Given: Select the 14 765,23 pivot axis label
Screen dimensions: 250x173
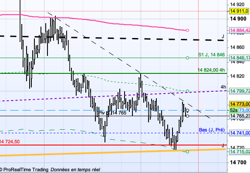Looking at the screenshot, I should (x=240, y=116).
